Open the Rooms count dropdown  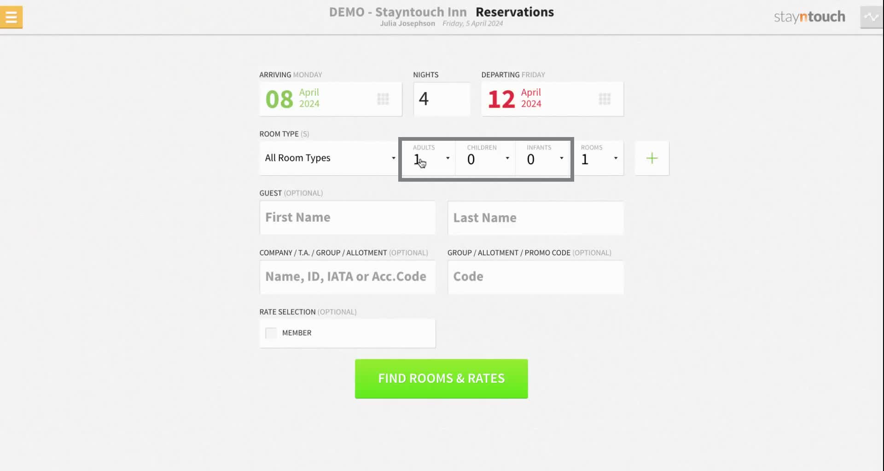599,158
